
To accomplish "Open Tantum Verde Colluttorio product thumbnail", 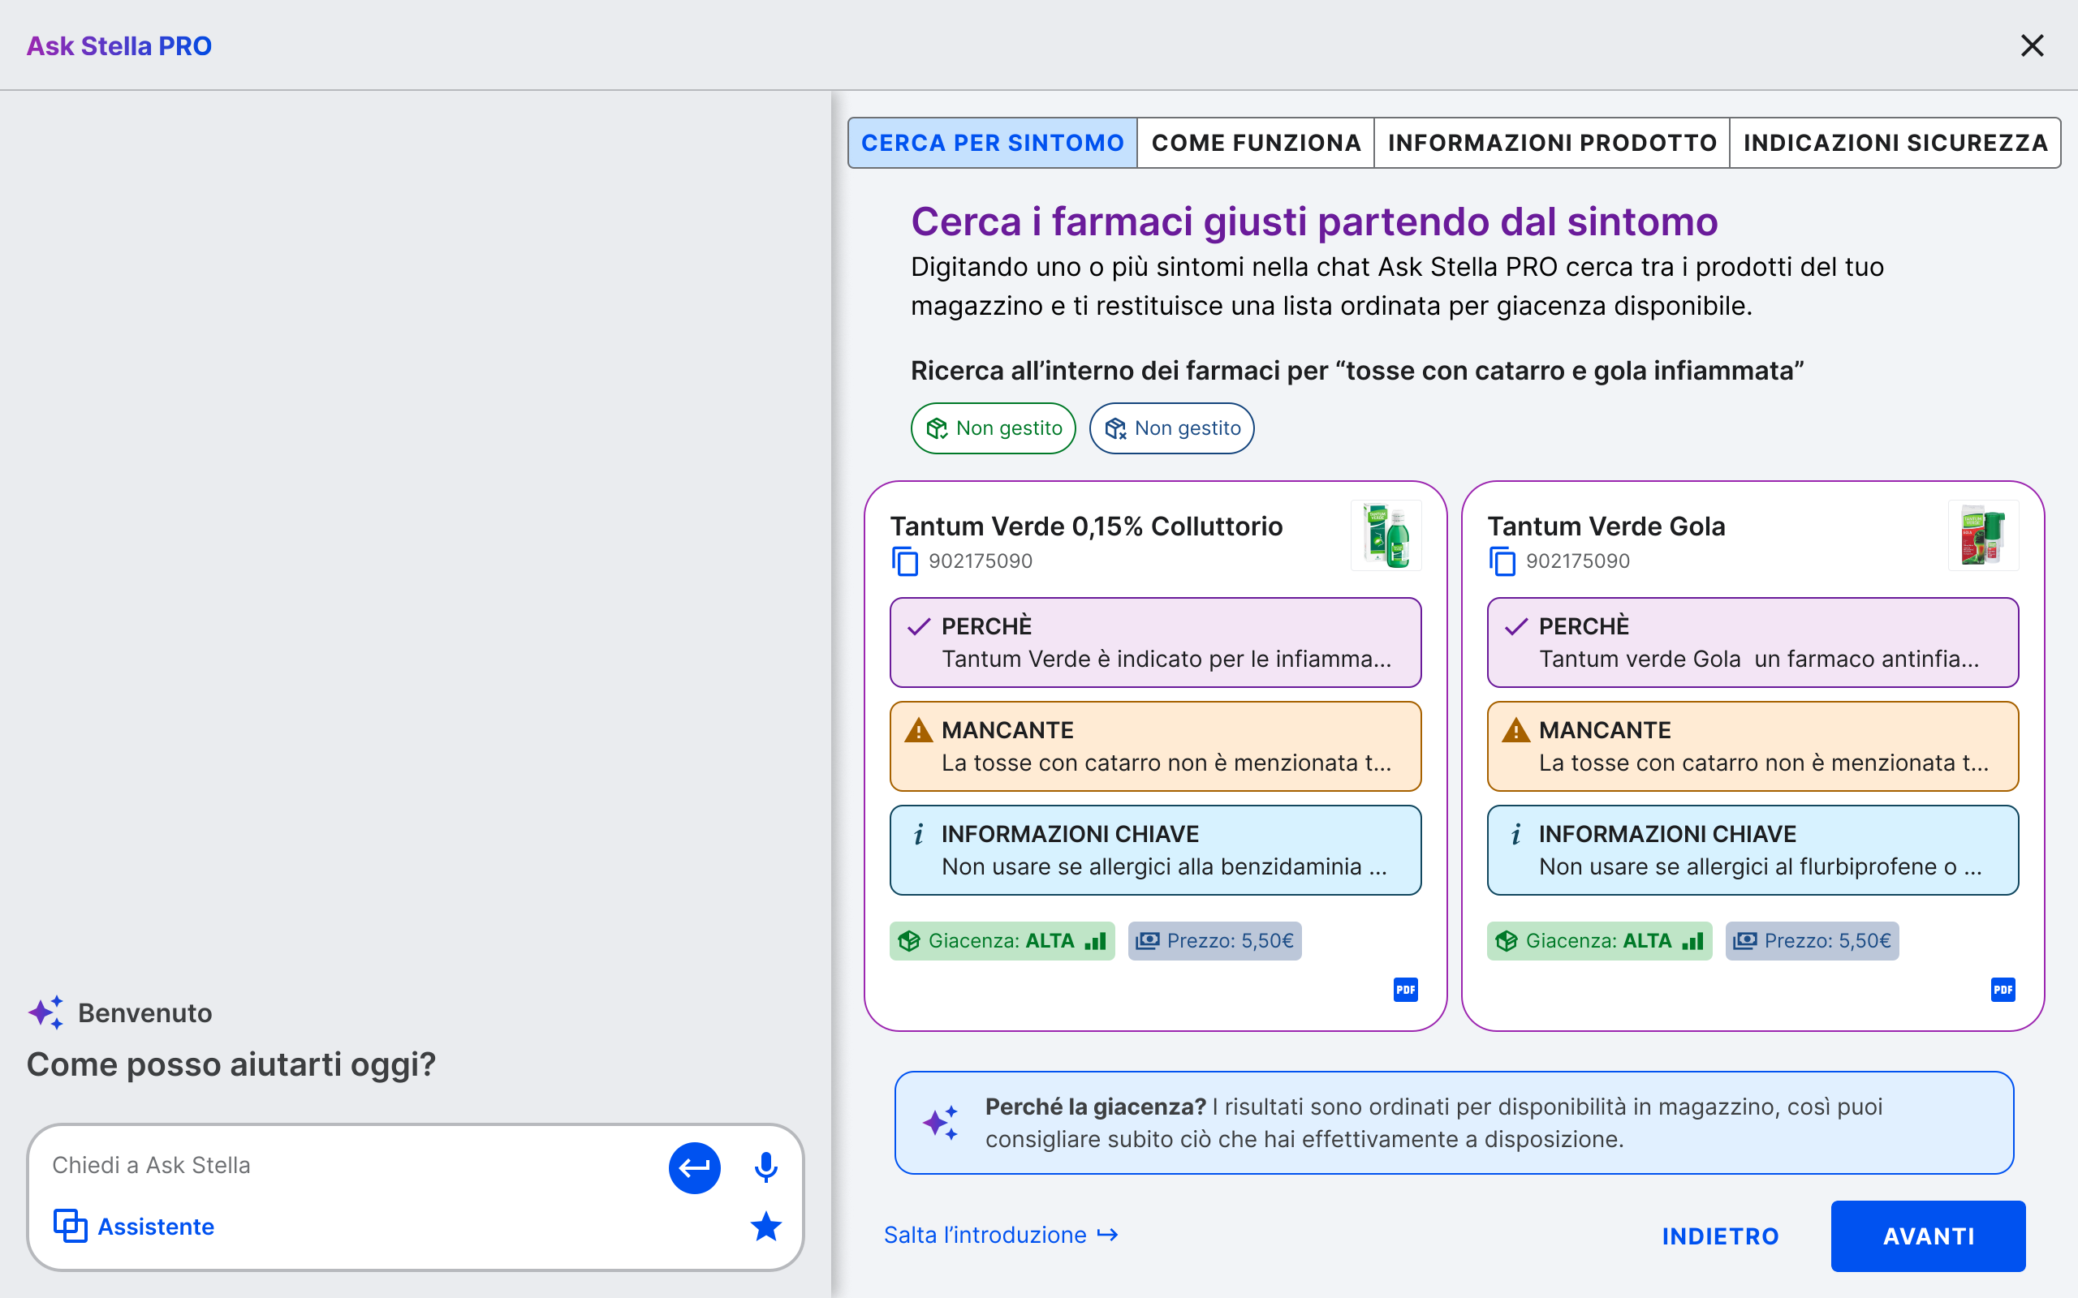I will click(1386, 535).
